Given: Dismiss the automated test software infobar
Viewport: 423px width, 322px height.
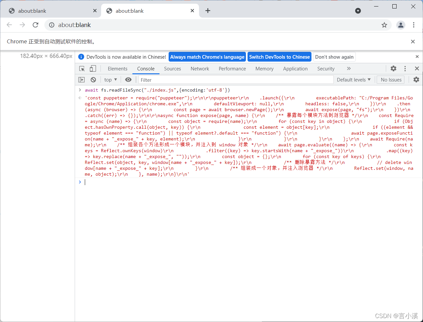Looking at the screenshot, I should (413, 41).
